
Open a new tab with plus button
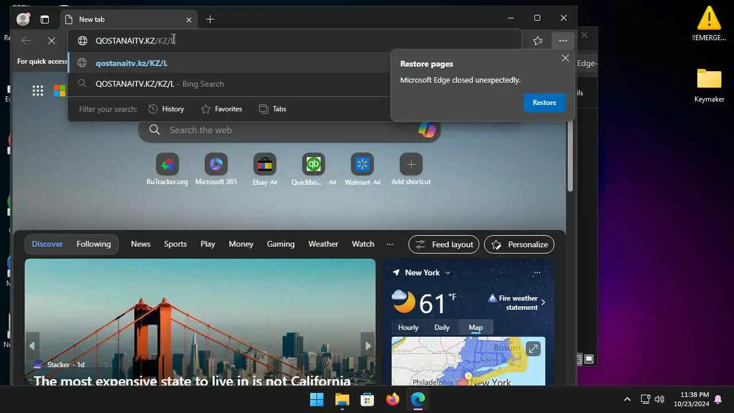pos(210,20)
